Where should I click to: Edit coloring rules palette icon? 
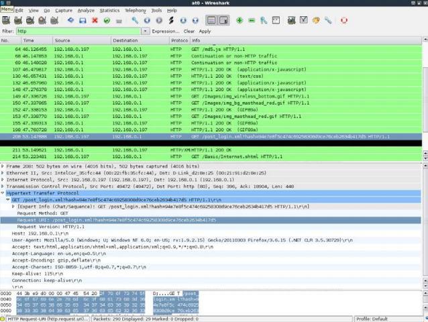pos(316,20)
